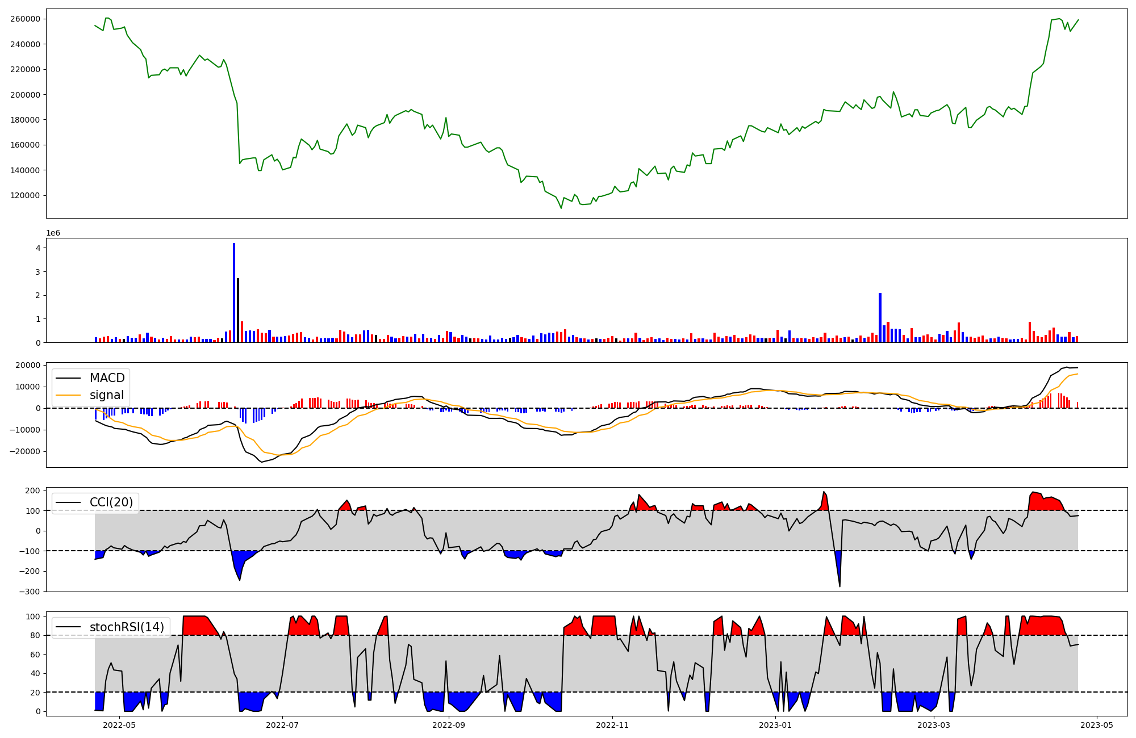Select the CCI(20) legend label
1136x738 pixels.
point(111,502)
